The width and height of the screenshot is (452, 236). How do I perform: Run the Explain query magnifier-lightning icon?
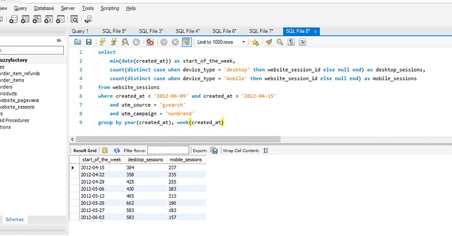coord(125,42)
